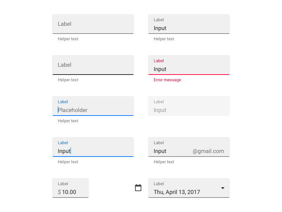Click the Helper text under the top-left field
282x212 pixels.
pos(68,39)
